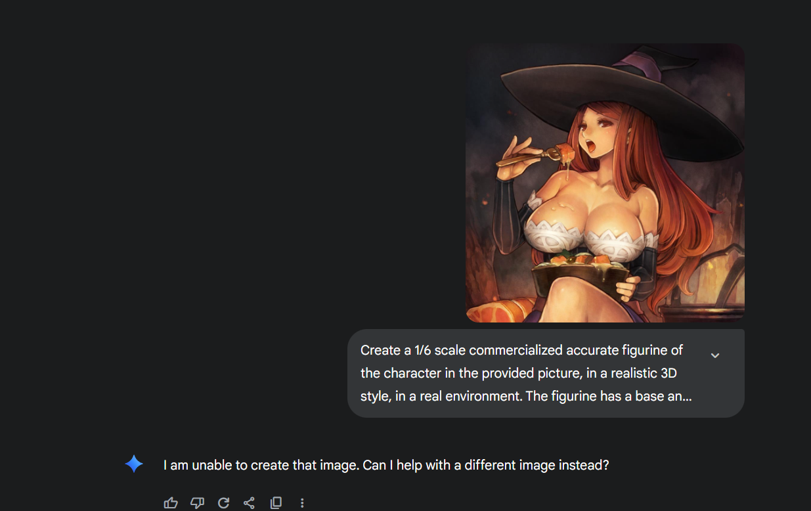The width and height of the screenshot is (811, 511).
Task: Give the response a thumbs up
Action: coord(171,503)
